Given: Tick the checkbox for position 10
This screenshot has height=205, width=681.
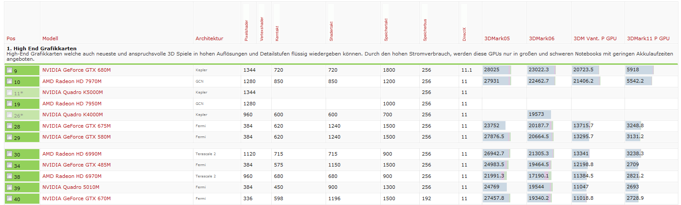Looking at the screenshot, I should (10, 81).
